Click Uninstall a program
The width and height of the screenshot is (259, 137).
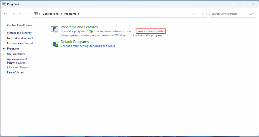[73, 31]
